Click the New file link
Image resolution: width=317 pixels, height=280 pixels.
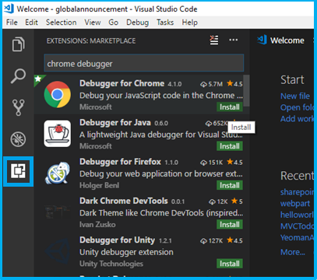click(295, 96)
